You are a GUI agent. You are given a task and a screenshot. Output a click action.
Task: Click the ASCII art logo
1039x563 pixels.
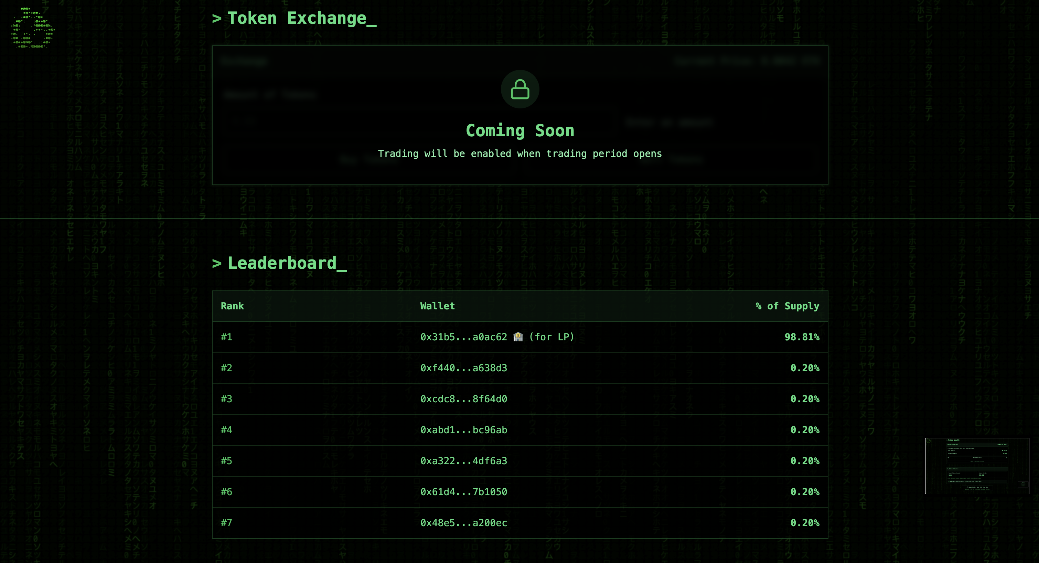[33, 28]
